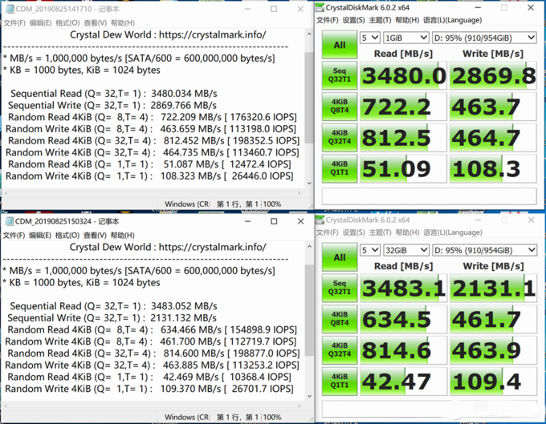
Task: Open 语言(L)(Language) menu in lower CrystalDiskMark
Action: tap(450, 232)
